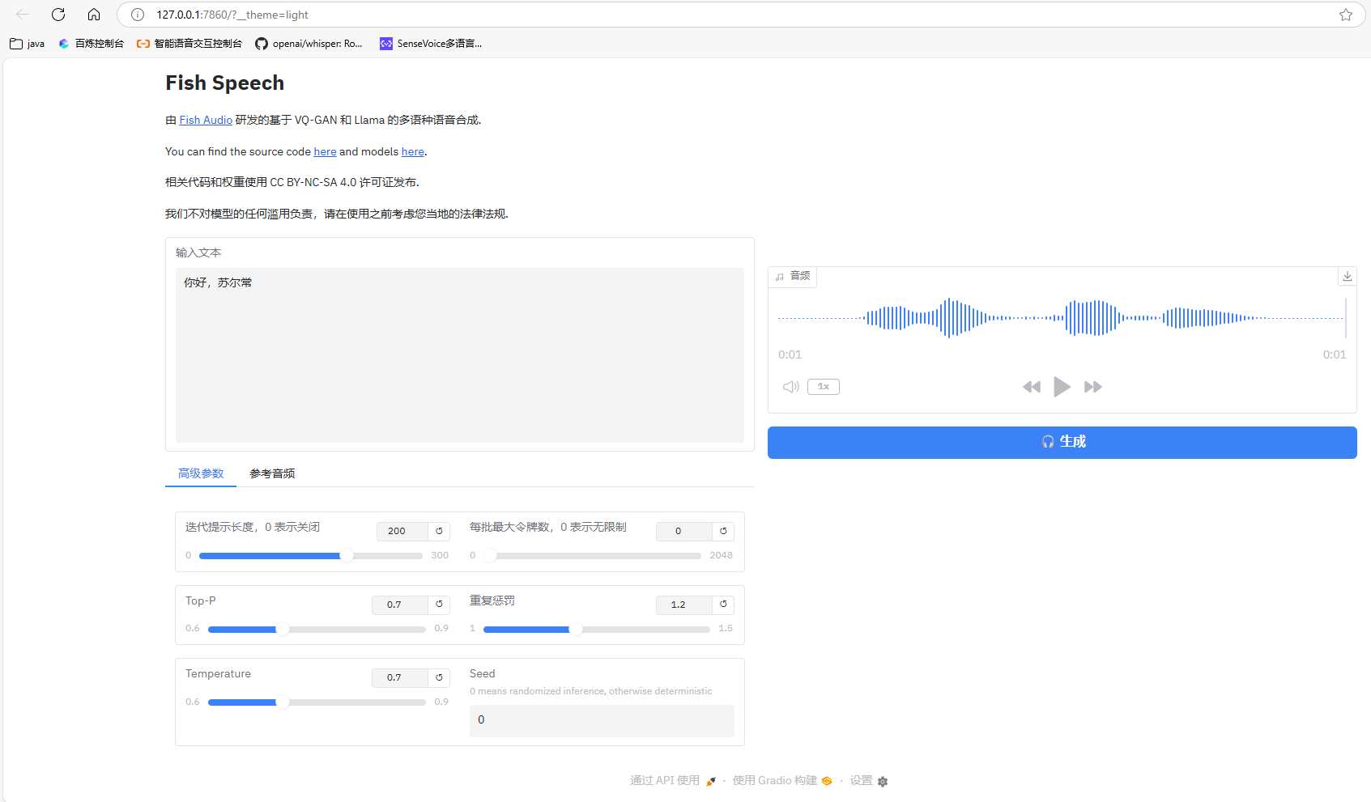Screen dimensions: 1371x802
Task: Change playback speed 1x button
Action: pyautogui.click(x=824, y=387)
